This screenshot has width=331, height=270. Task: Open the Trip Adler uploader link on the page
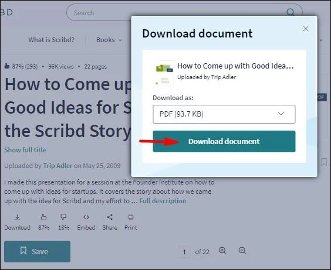58,166
